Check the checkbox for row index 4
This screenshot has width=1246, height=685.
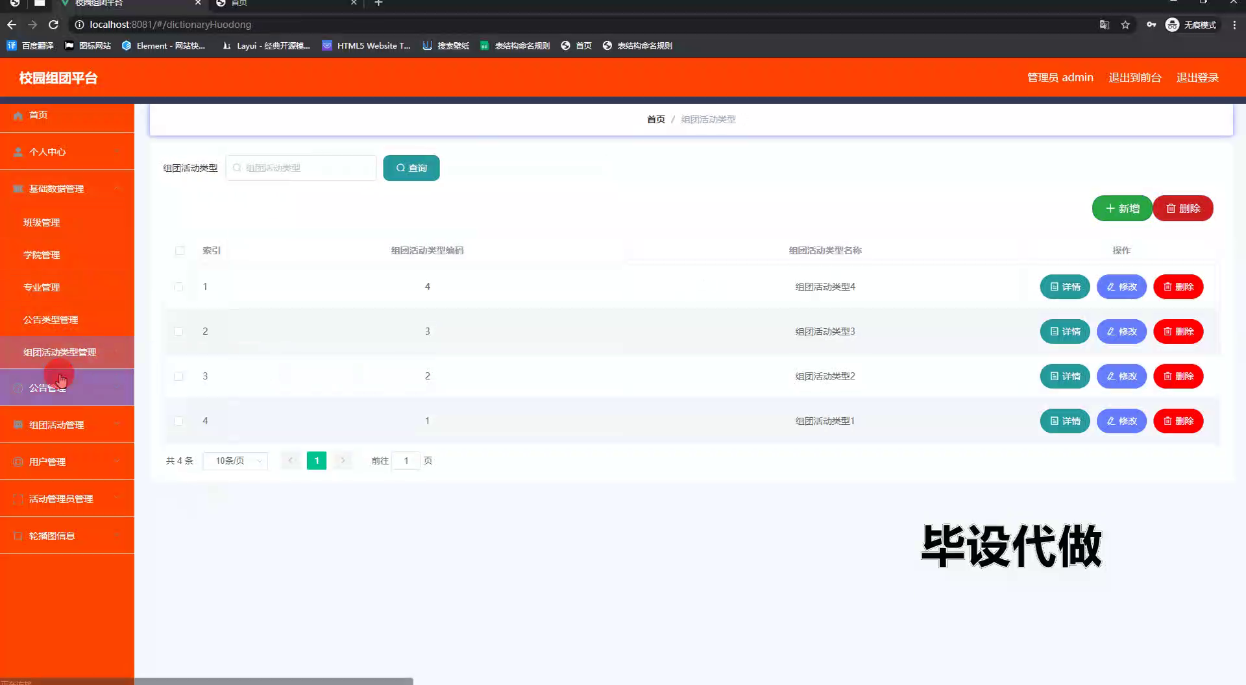click(178, 421)
